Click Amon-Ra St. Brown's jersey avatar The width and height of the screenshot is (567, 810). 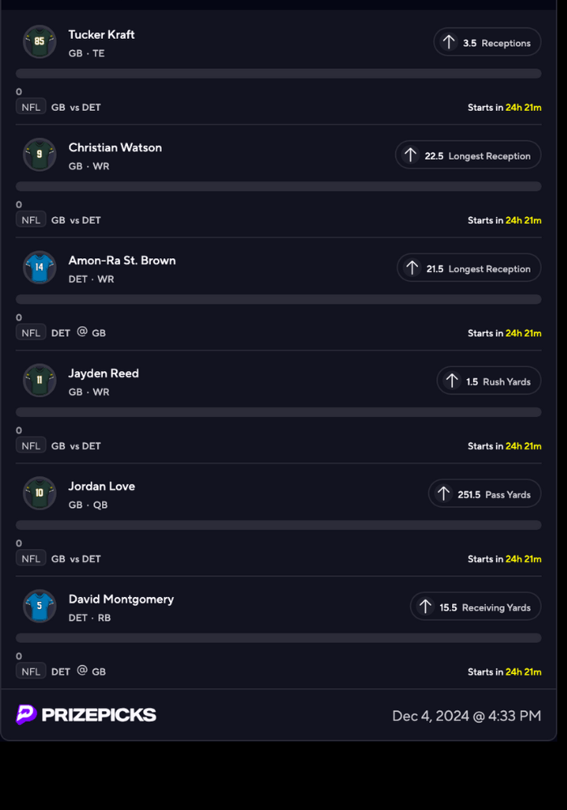[x=40, y=267]
